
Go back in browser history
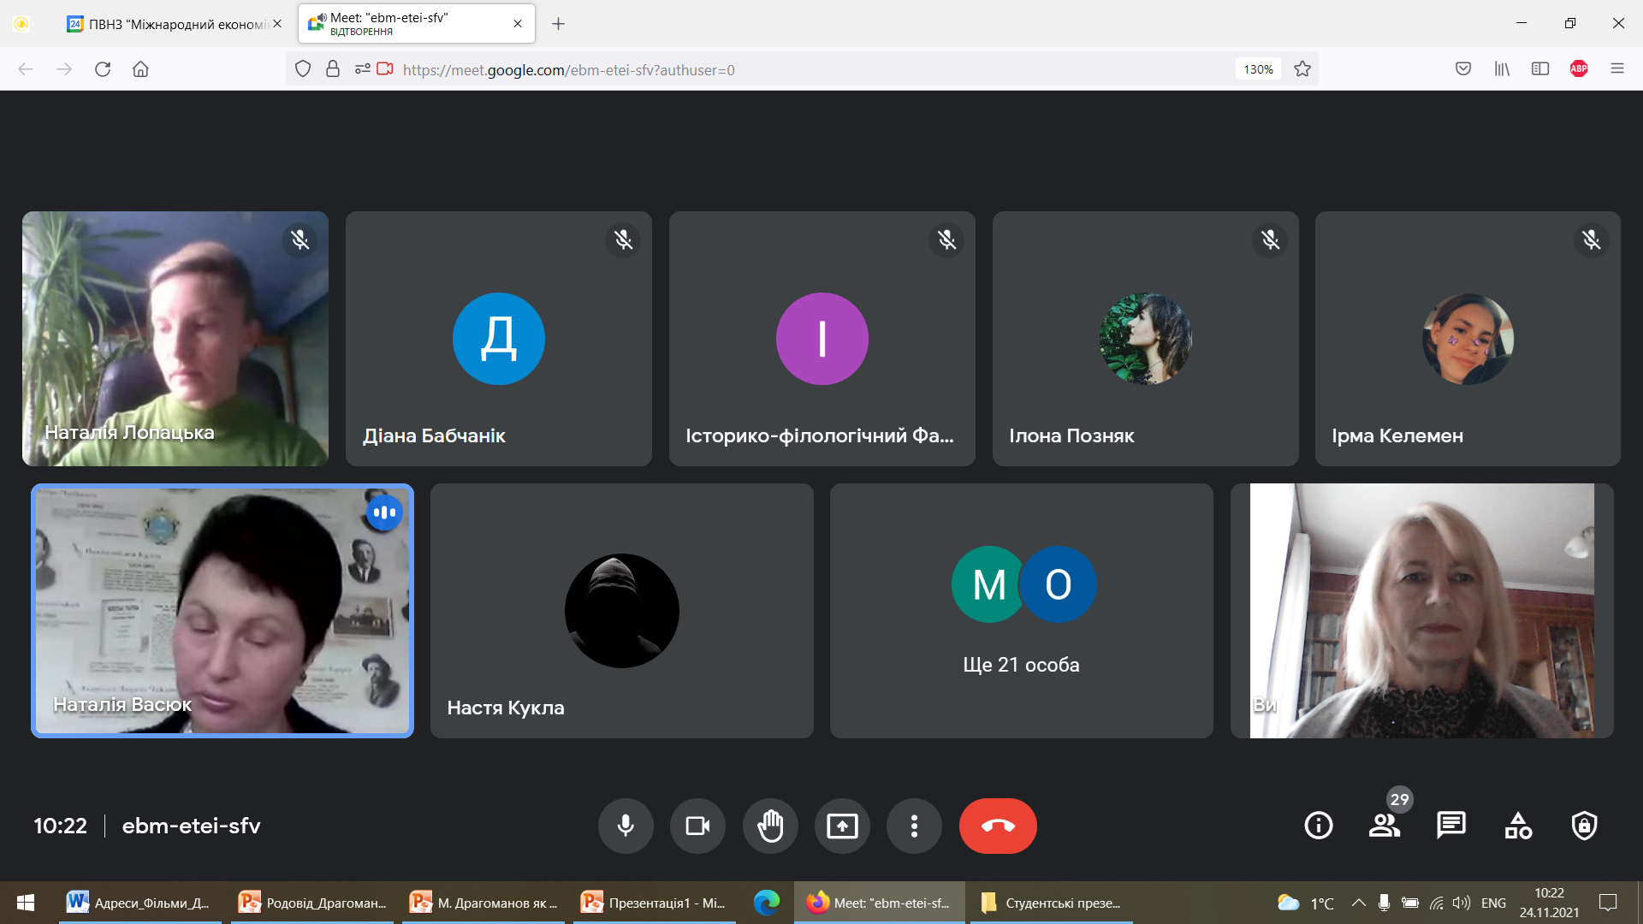(26, 69)
